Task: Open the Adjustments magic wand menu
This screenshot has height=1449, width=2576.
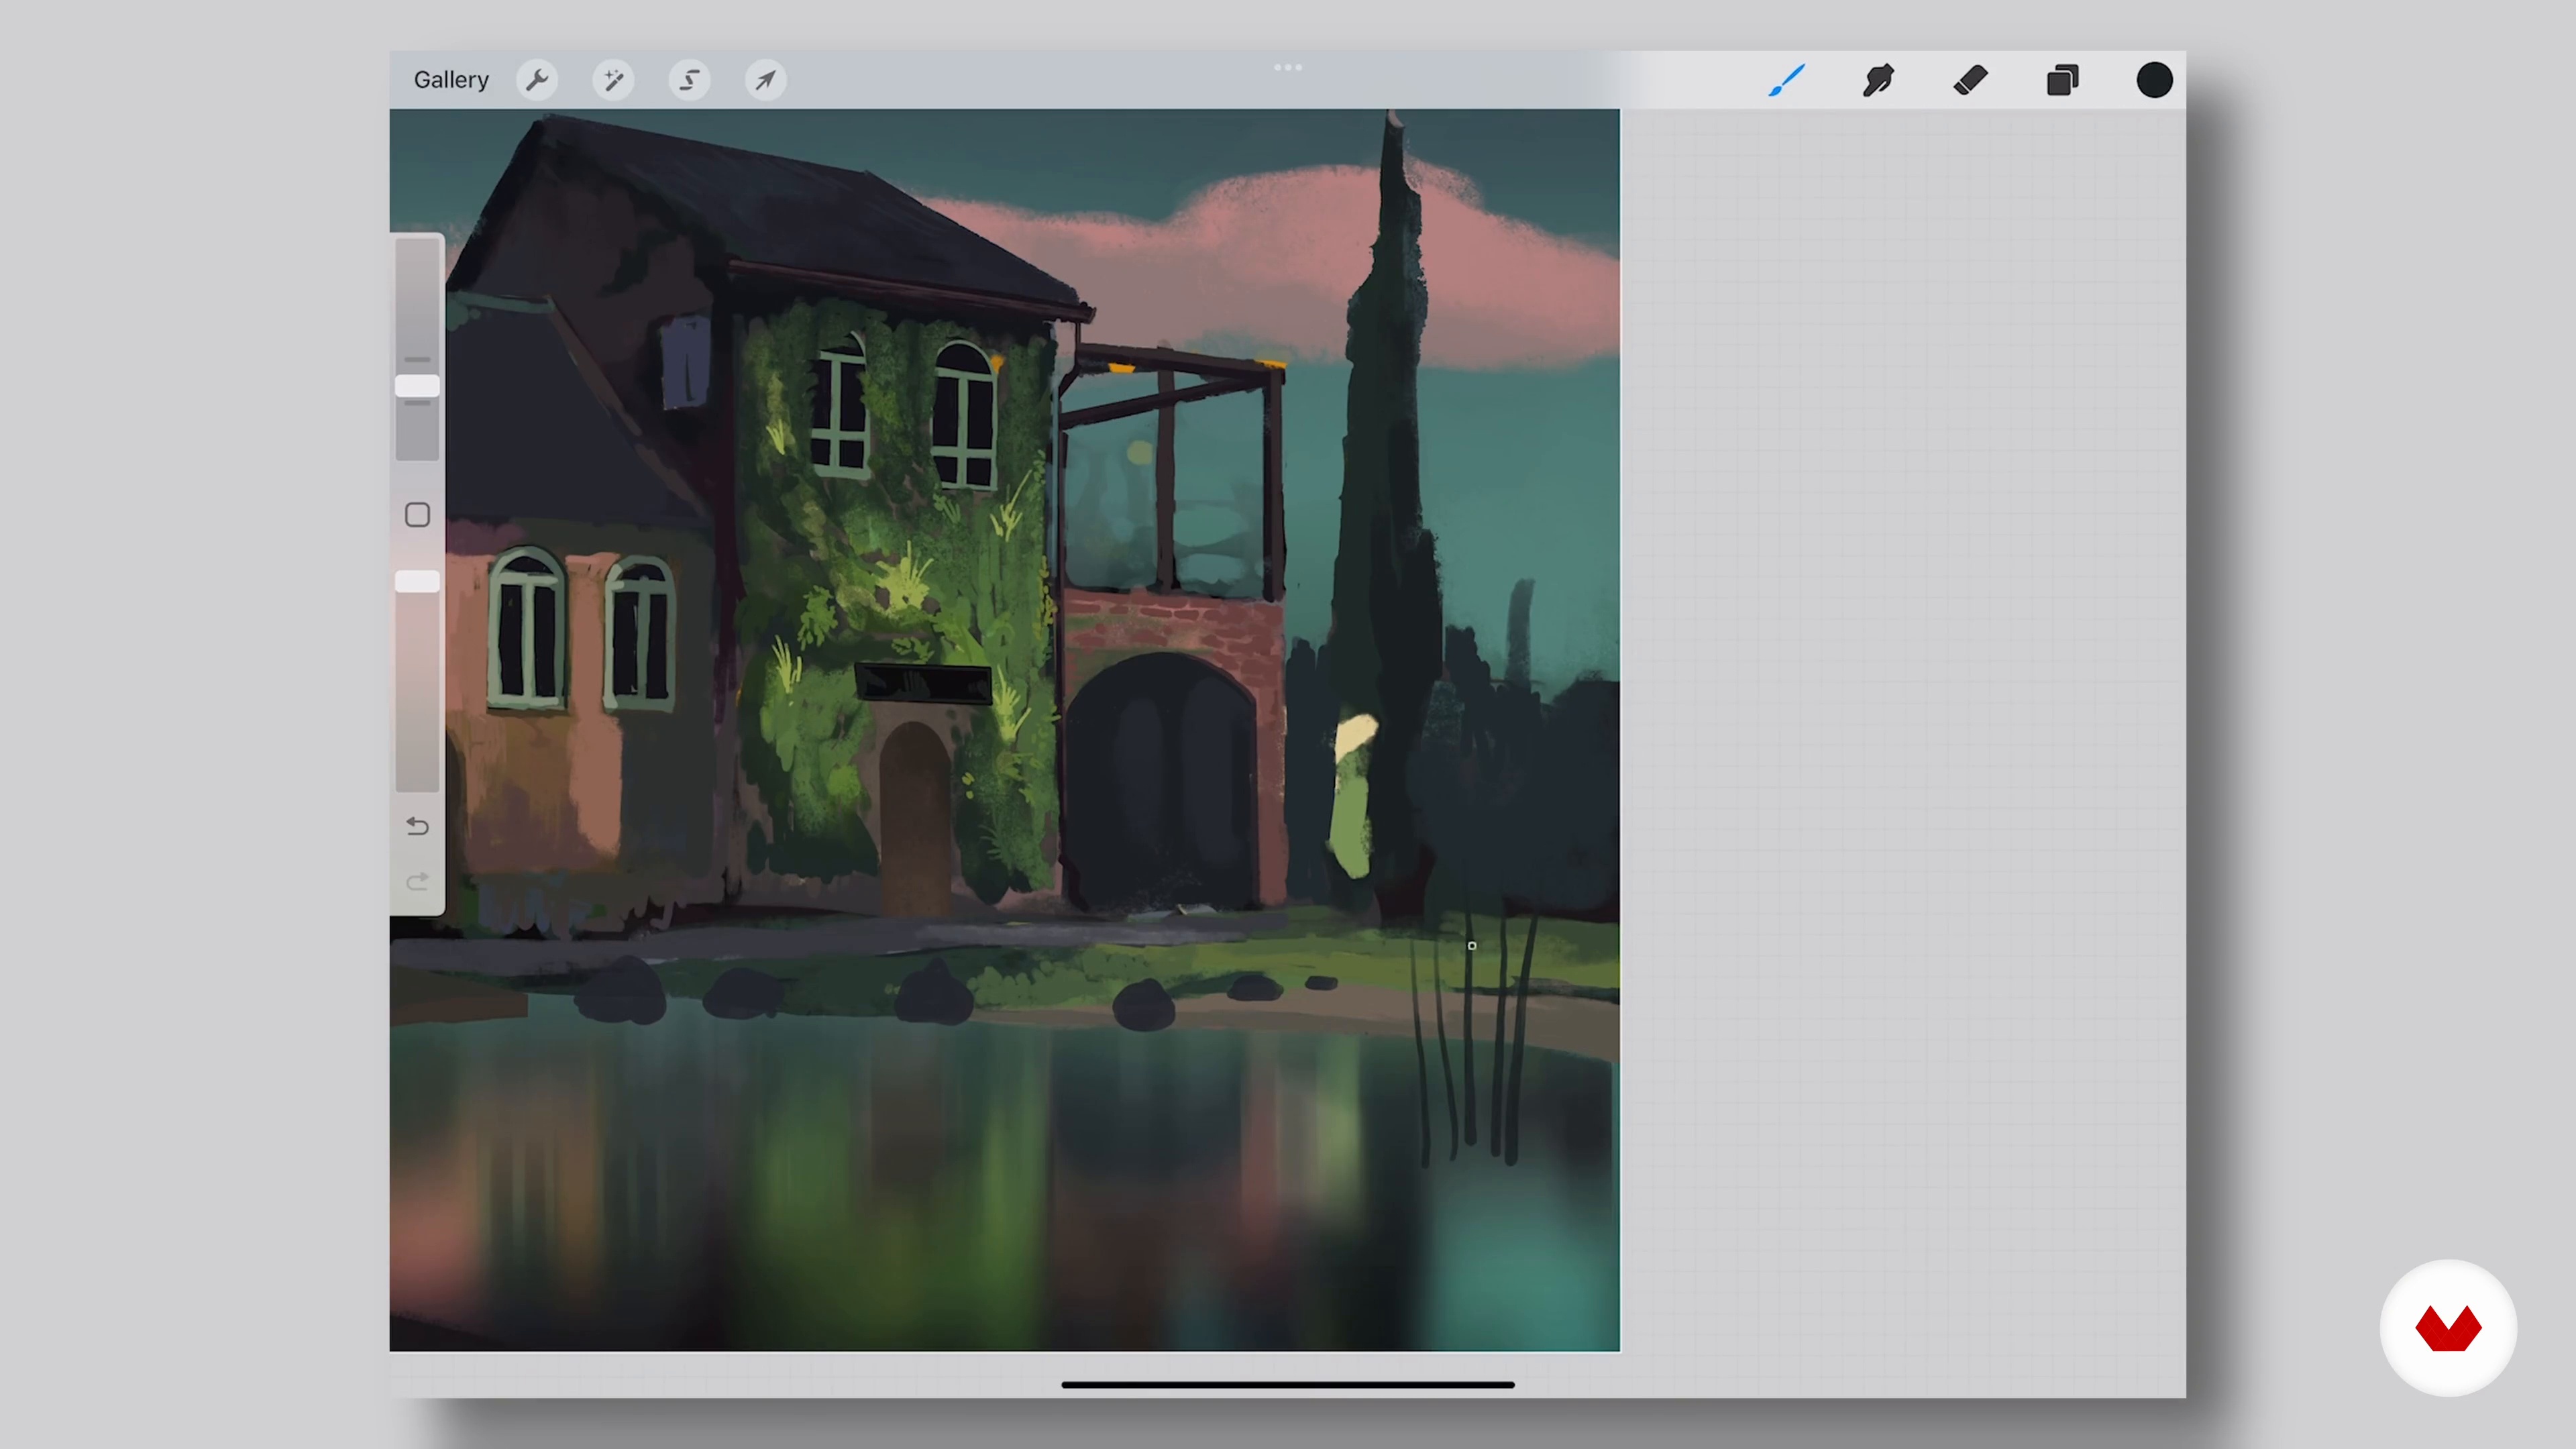Action: pyautogui.click(x=613, y=80)
